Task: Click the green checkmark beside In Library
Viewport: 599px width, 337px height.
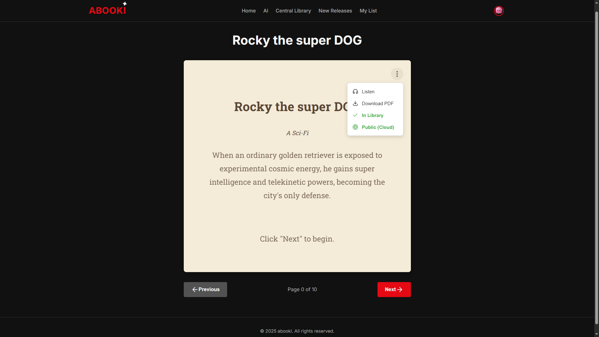Action: tap(355, 115)
